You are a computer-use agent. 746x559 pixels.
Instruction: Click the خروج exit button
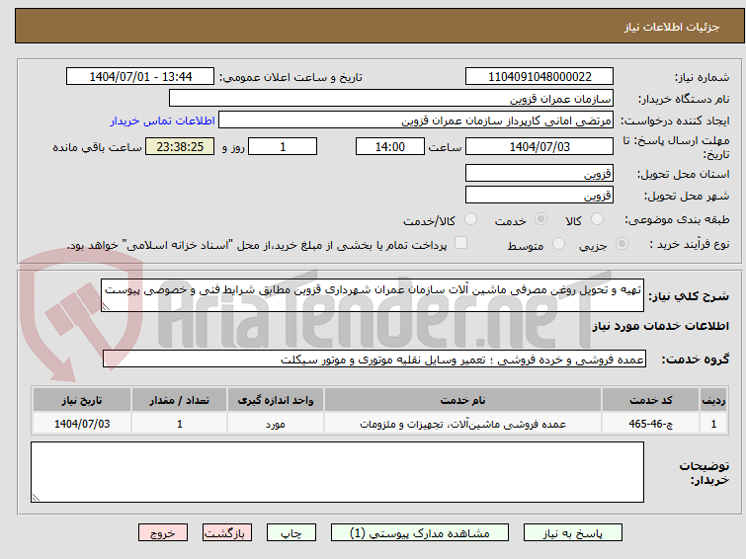pyautogui.click(x=163, y=533)
